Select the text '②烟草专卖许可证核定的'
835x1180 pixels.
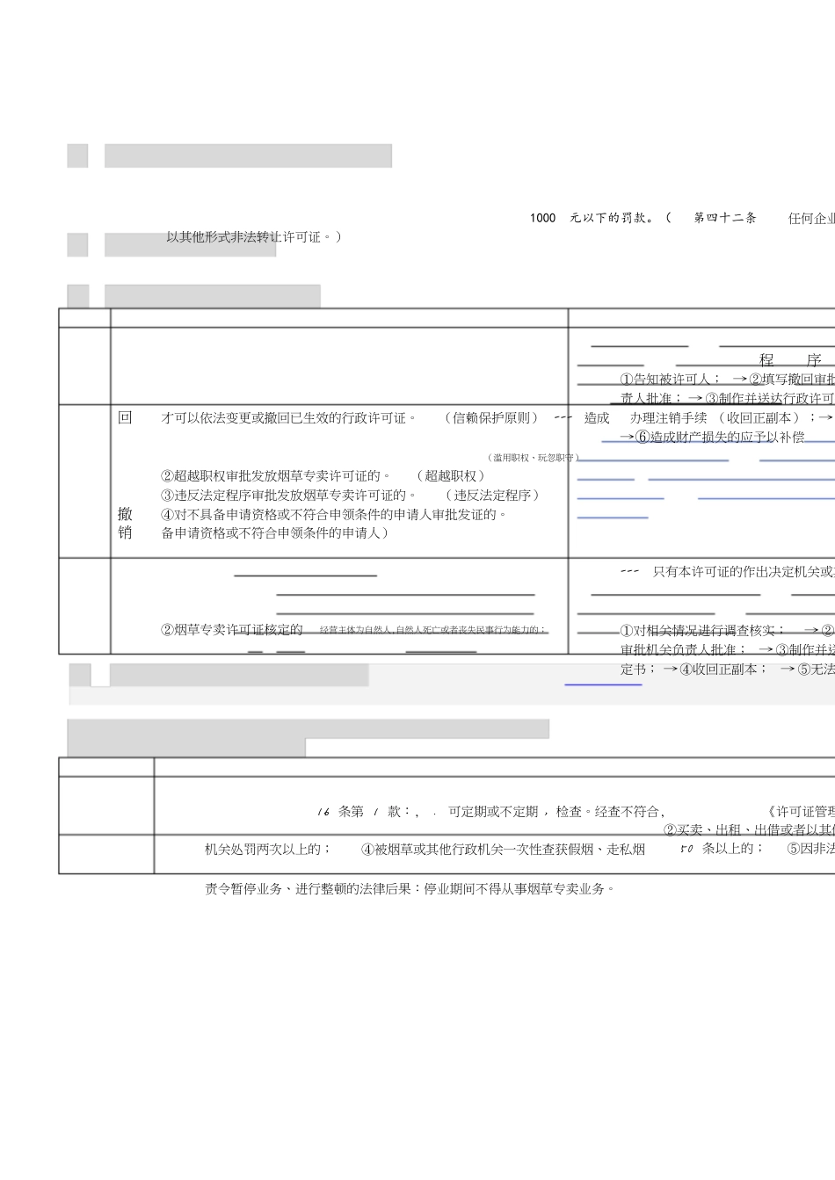[232, 630]
